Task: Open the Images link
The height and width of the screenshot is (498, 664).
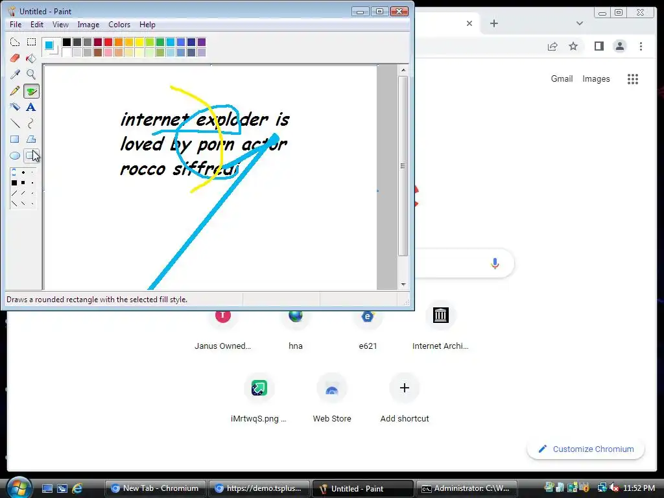Action: pos(596,78)
